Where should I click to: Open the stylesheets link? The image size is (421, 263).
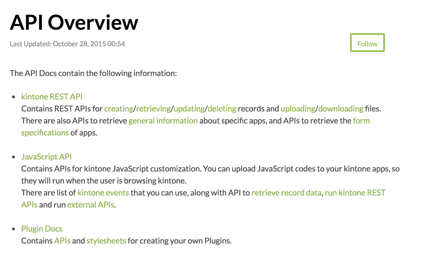point(106,241)
